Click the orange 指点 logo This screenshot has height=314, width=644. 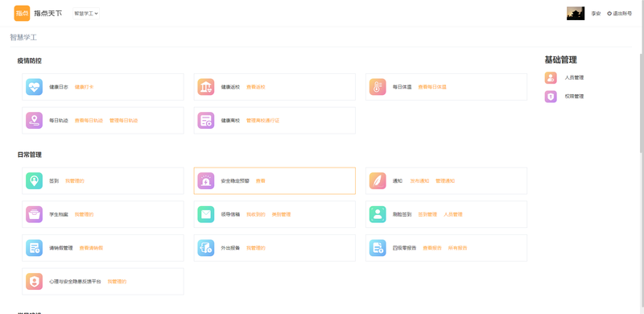tap(23, 13)
